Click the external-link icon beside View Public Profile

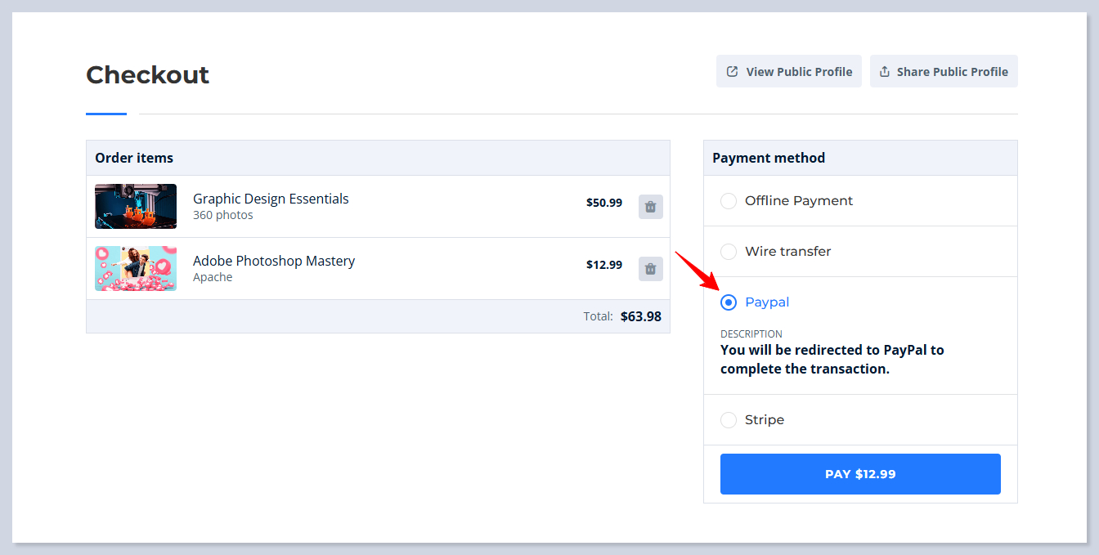(x=733, y=72)
